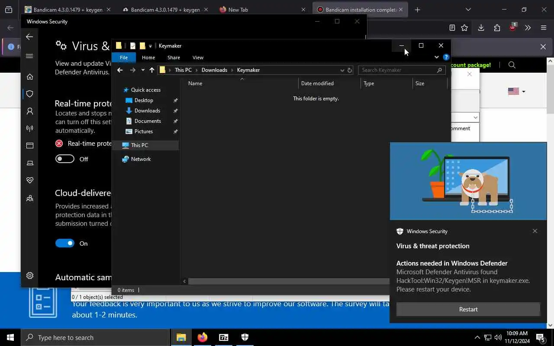Click Restart in Windows Security notification
Screen dimensions: 554x346
(x=468, y=309)
